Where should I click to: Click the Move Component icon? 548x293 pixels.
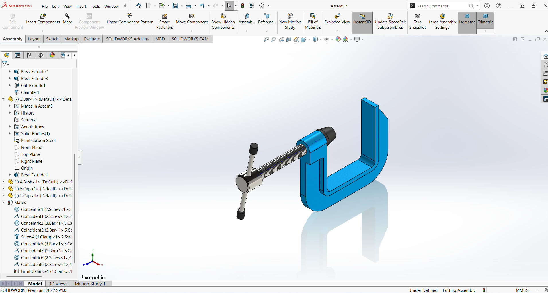click(x=192, y=16)
